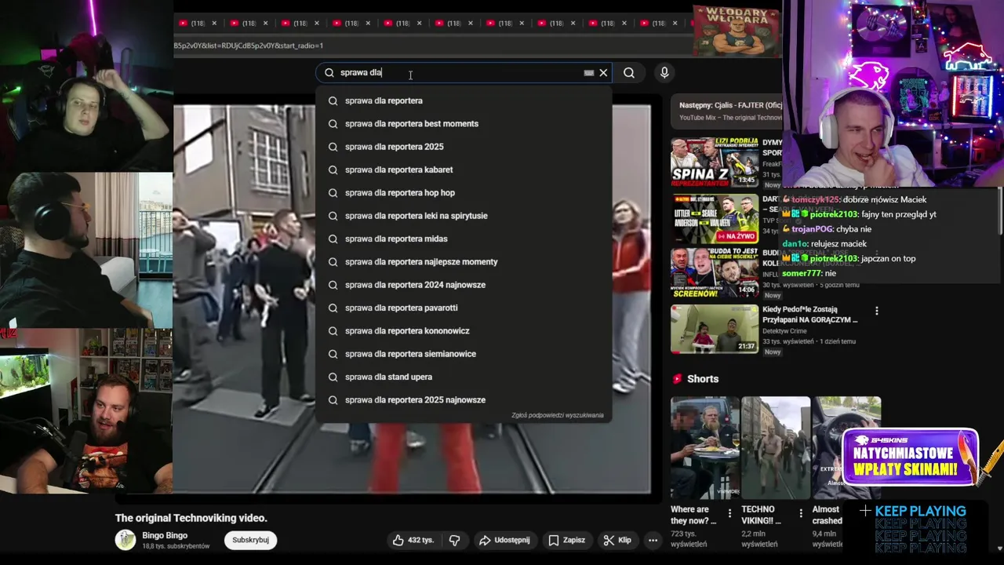Viewport: 1004px width, 565px height.
Task: Open the on-screen keyboard icon in search box
Action: click(x=589, y=73)
